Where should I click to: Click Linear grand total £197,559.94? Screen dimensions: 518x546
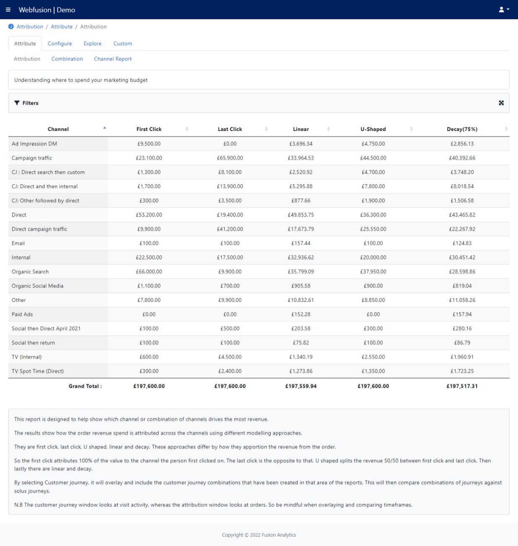click(x=301, y=386)
